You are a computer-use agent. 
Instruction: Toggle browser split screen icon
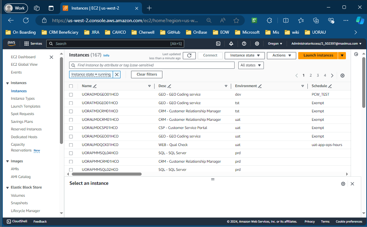(x=286, y=21)
